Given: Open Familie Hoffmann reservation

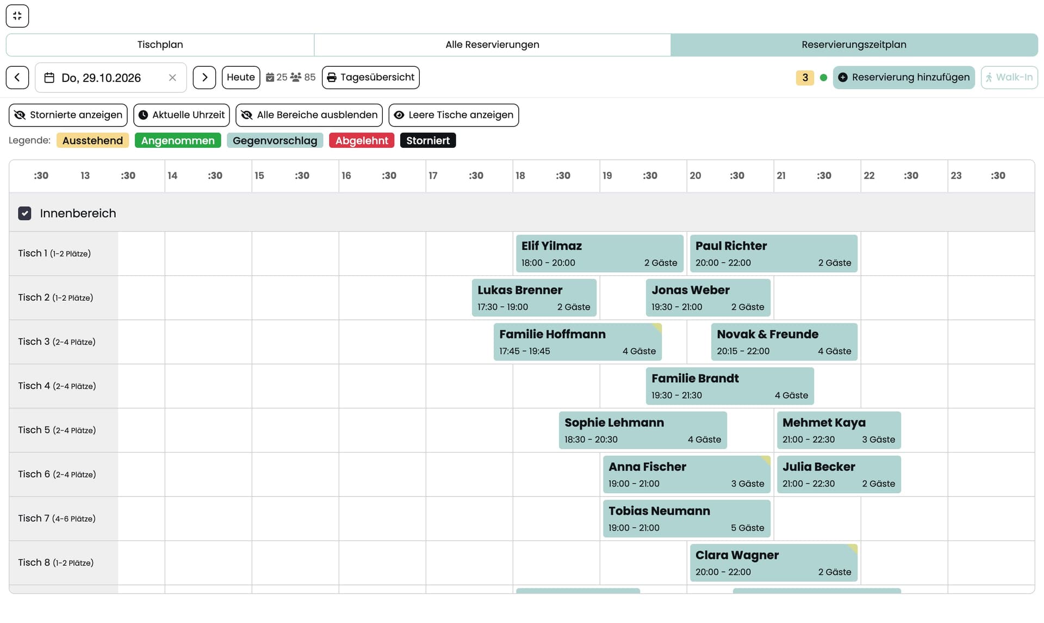Looking at the screenshot, I should (x=577, y=342).
